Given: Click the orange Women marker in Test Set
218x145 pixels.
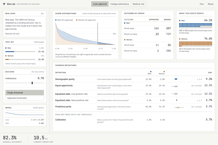Looking at the screenshot, I should coord(6,56).
